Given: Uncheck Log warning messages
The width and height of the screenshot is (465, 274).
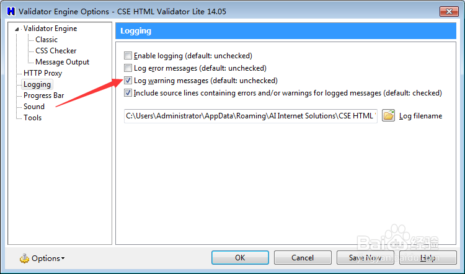Looking at the screenshot, I should coord(128,81).
